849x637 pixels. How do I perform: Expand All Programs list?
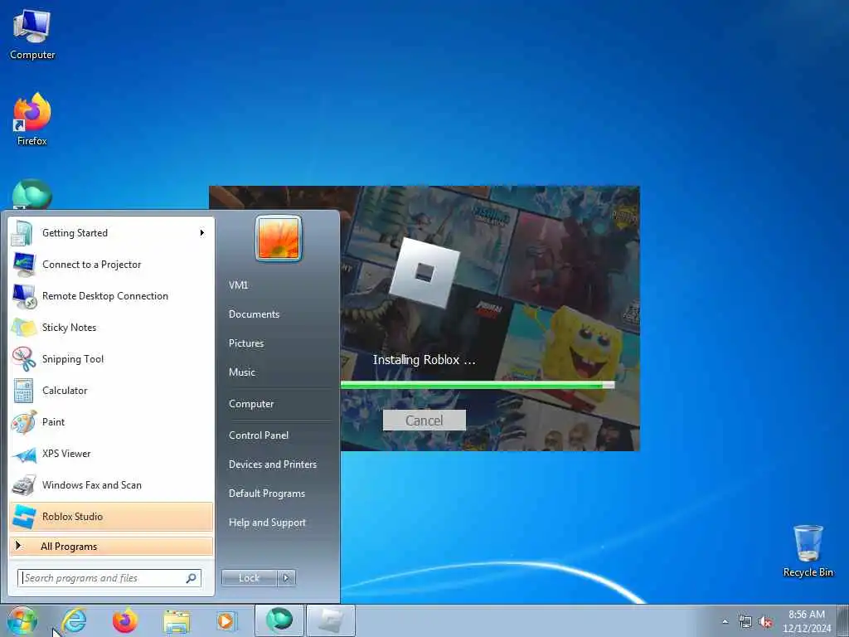point(111,547)
